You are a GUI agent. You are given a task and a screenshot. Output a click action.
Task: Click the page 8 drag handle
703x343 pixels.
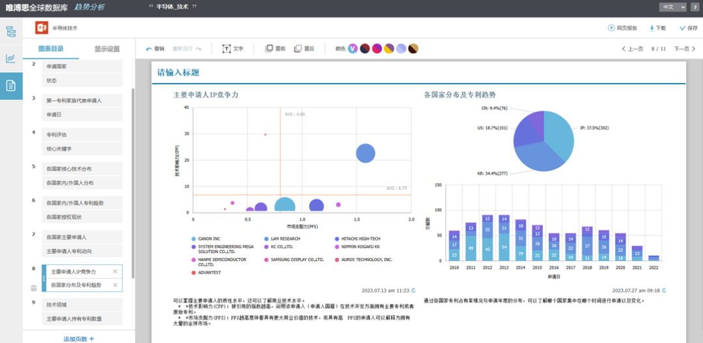coord(44,278)
